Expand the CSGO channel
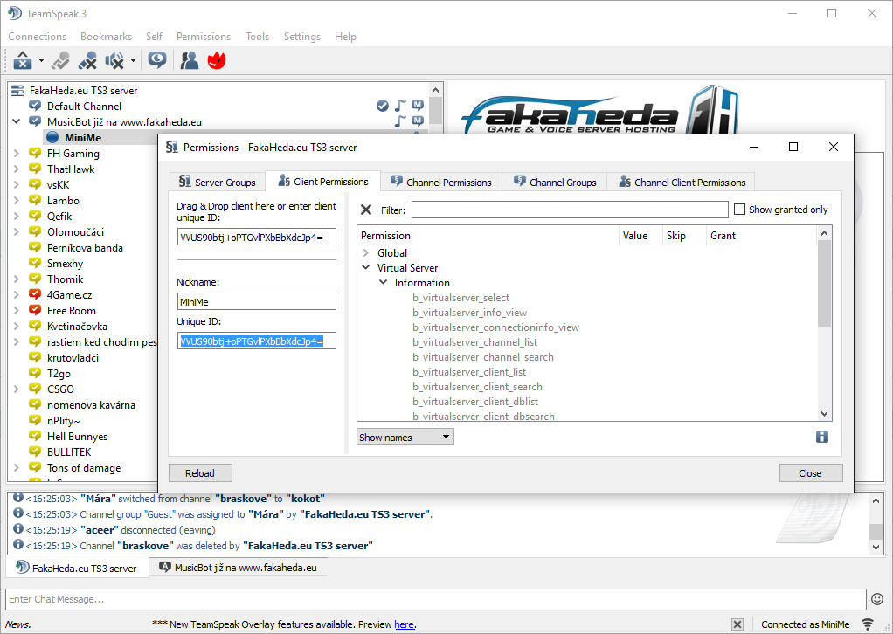Viewport: 893px width, 634px height. [x=17, y=389]
